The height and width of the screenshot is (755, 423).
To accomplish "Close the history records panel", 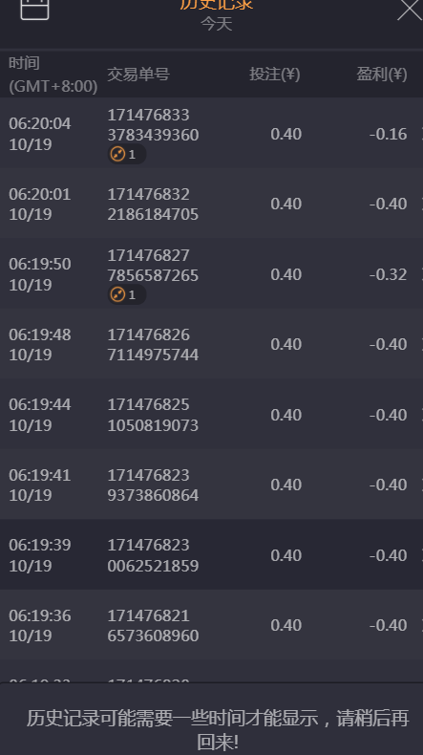I will point(410,10).
